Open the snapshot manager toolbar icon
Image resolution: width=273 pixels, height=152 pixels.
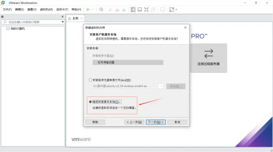[124, 10]
